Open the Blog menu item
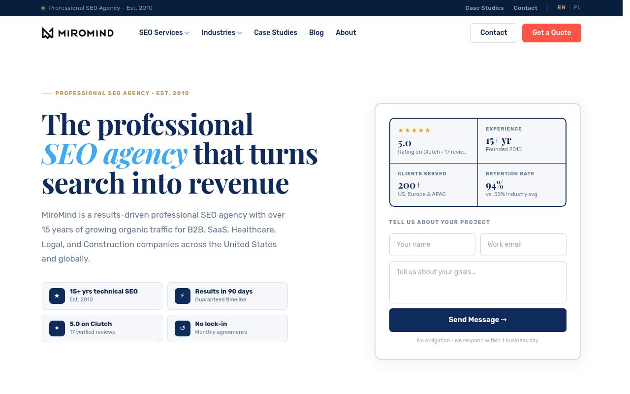 [316, 33]
